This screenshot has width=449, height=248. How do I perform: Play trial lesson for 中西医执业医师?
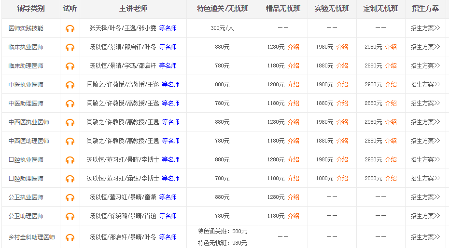pyautogui.click(x=70, y=122)
